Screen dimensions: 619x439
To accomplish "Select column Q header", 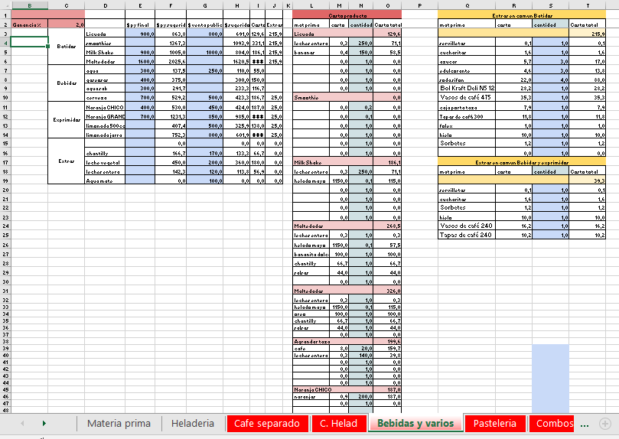I will coord(467,5).
